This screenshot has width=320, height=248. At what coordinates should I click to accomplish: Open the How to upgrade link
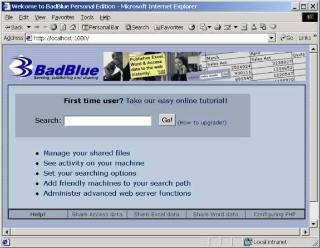[202, 122]
